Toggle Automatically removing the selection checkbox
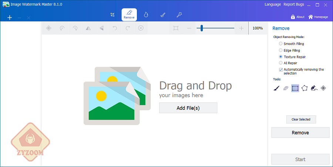Image resolution: width=333 pixels, height=167 pixels. (x=281, y=70)
